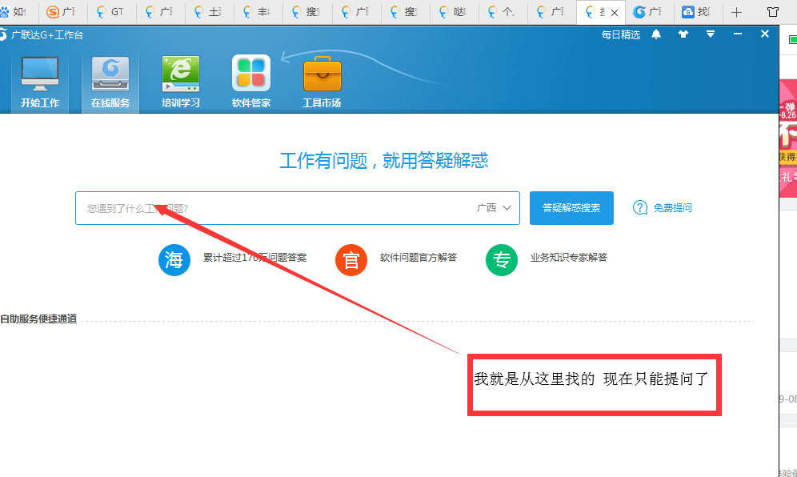The width and height of the screenshot is (797, 477).
Task: Click the notification bell icon
Action: click(x=656, y=34)
